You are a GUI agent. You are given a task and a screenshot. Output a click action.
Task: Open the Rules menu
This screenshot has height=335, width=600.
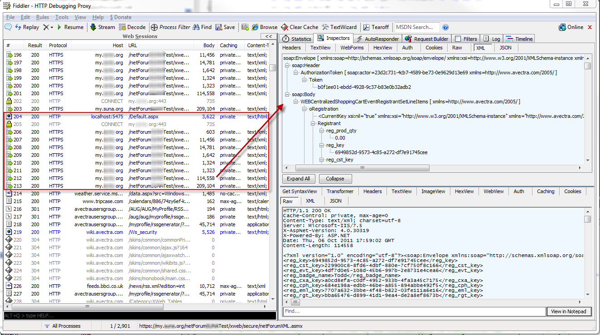point(43,17)
